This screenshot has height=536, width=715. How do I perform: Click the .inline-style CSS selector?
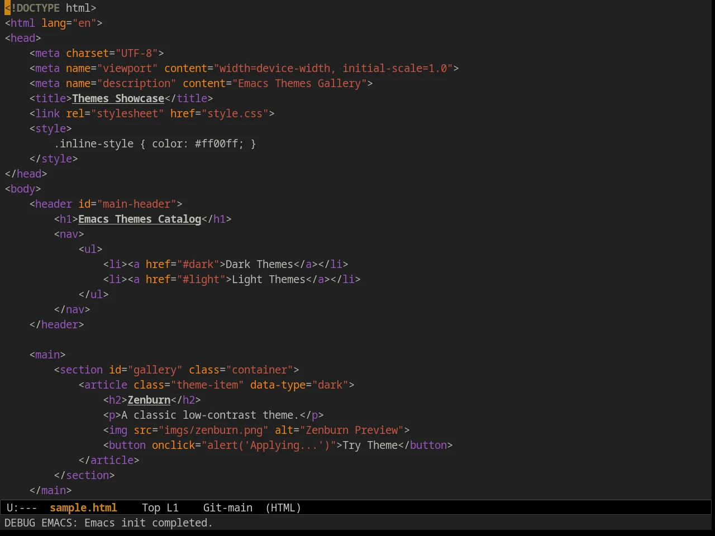pyautogui.click(x=94, y=143)
